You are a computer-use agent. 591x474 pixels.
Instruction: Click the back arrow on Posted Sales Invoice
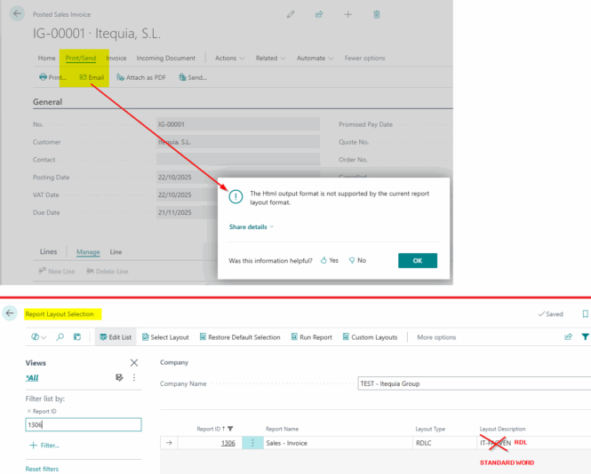pos(17,14)
